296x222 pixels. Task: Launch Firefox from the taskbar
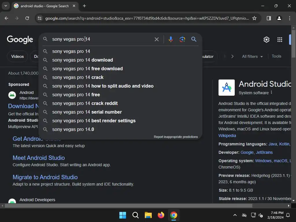pyautogui.click(x=161, y=215)
